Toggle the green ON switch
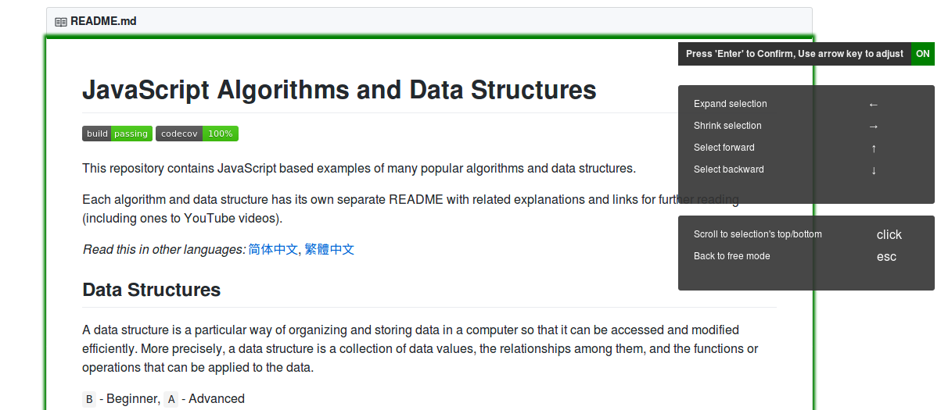This screenshot has width=941, height=410. 923,54
